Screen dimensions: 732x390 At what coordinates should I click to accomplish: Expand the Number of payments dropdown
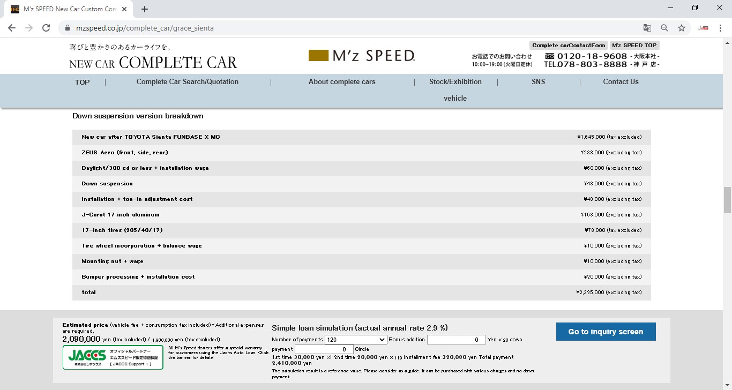356,340
